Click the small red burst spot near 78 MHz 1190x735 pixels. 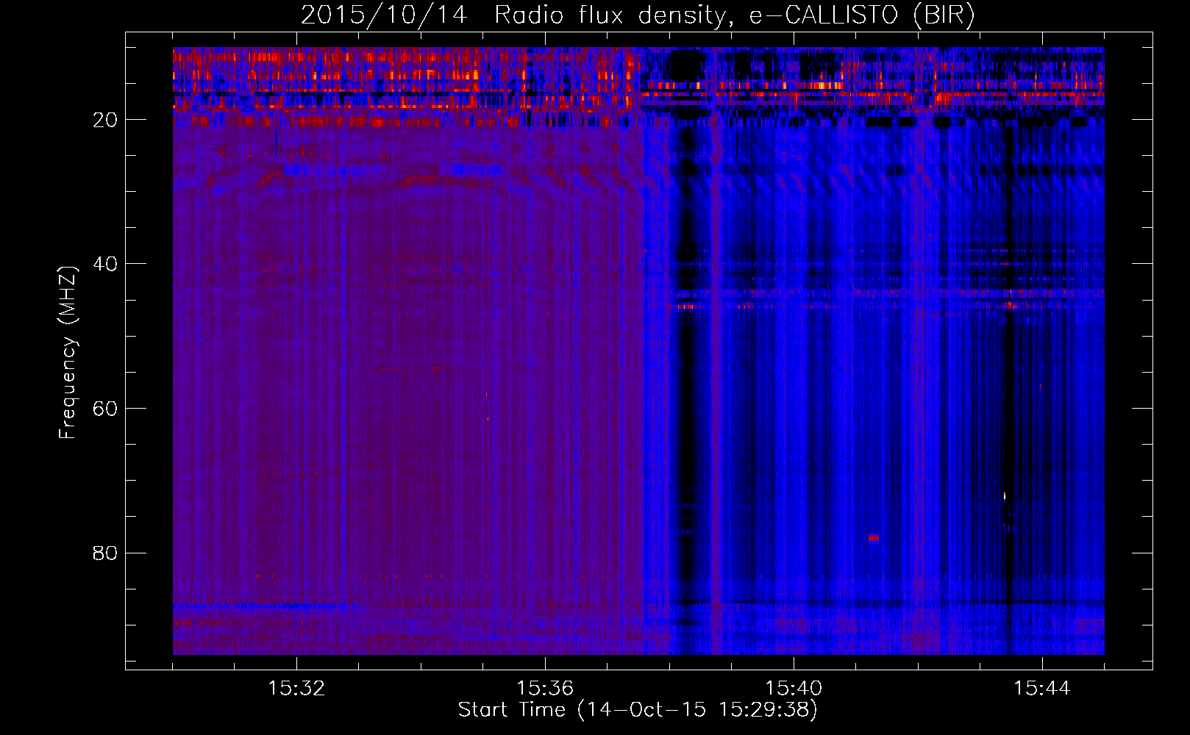pos(874,537)
